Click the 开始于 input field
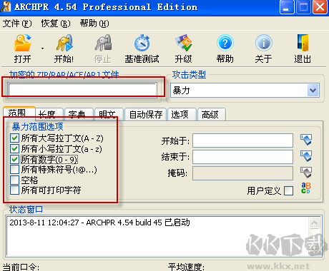329x271 pixels. click(242, 140)
